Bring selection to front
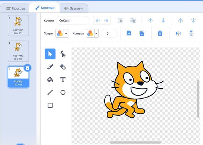Image resolution: width=203 pixels, height=145 pixels. click(181, 21)
